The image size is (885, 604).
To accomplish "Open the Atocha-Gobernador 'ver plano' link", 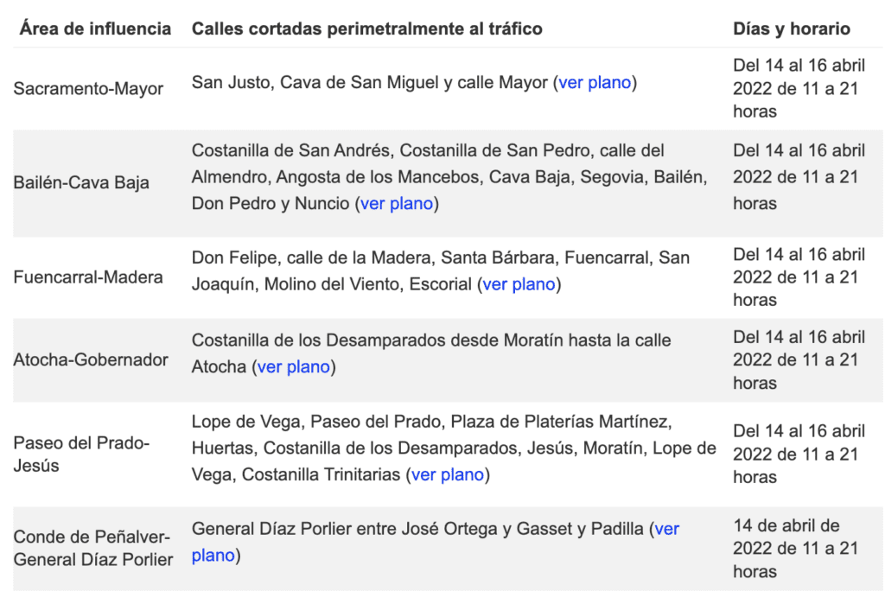I will pos(294,367).
